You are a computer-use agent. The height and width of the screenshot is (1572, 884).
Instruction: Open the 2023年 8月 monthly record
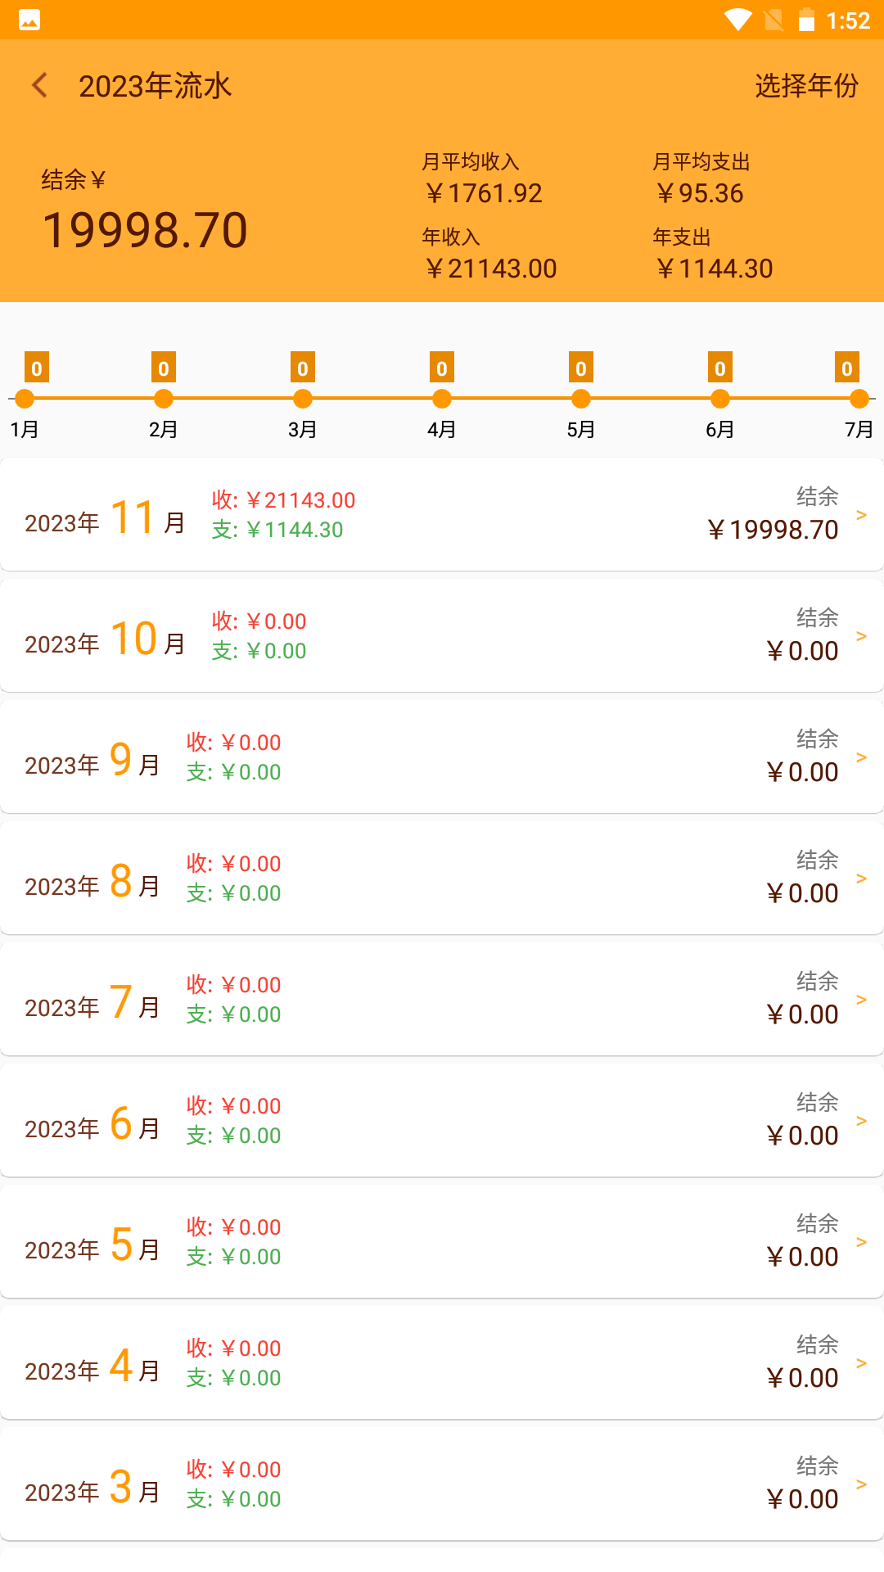pyautogui.click(x=442, y=878)
